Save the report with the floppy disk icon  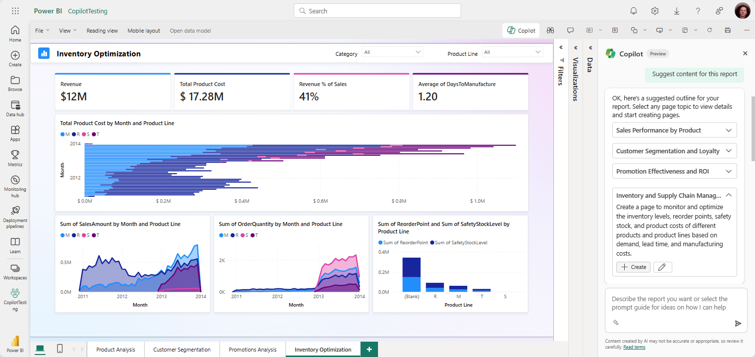coord(728,30)
